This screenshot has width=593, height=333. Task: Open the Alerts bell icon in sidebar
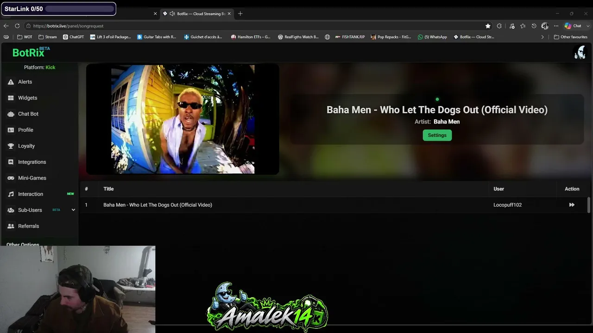11,82
